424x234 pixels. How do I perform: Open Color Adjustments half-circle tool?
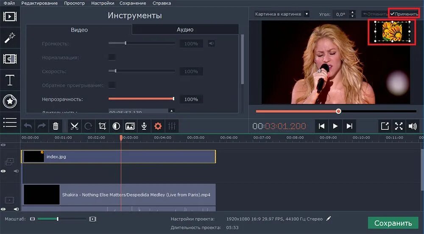[116, 126]
